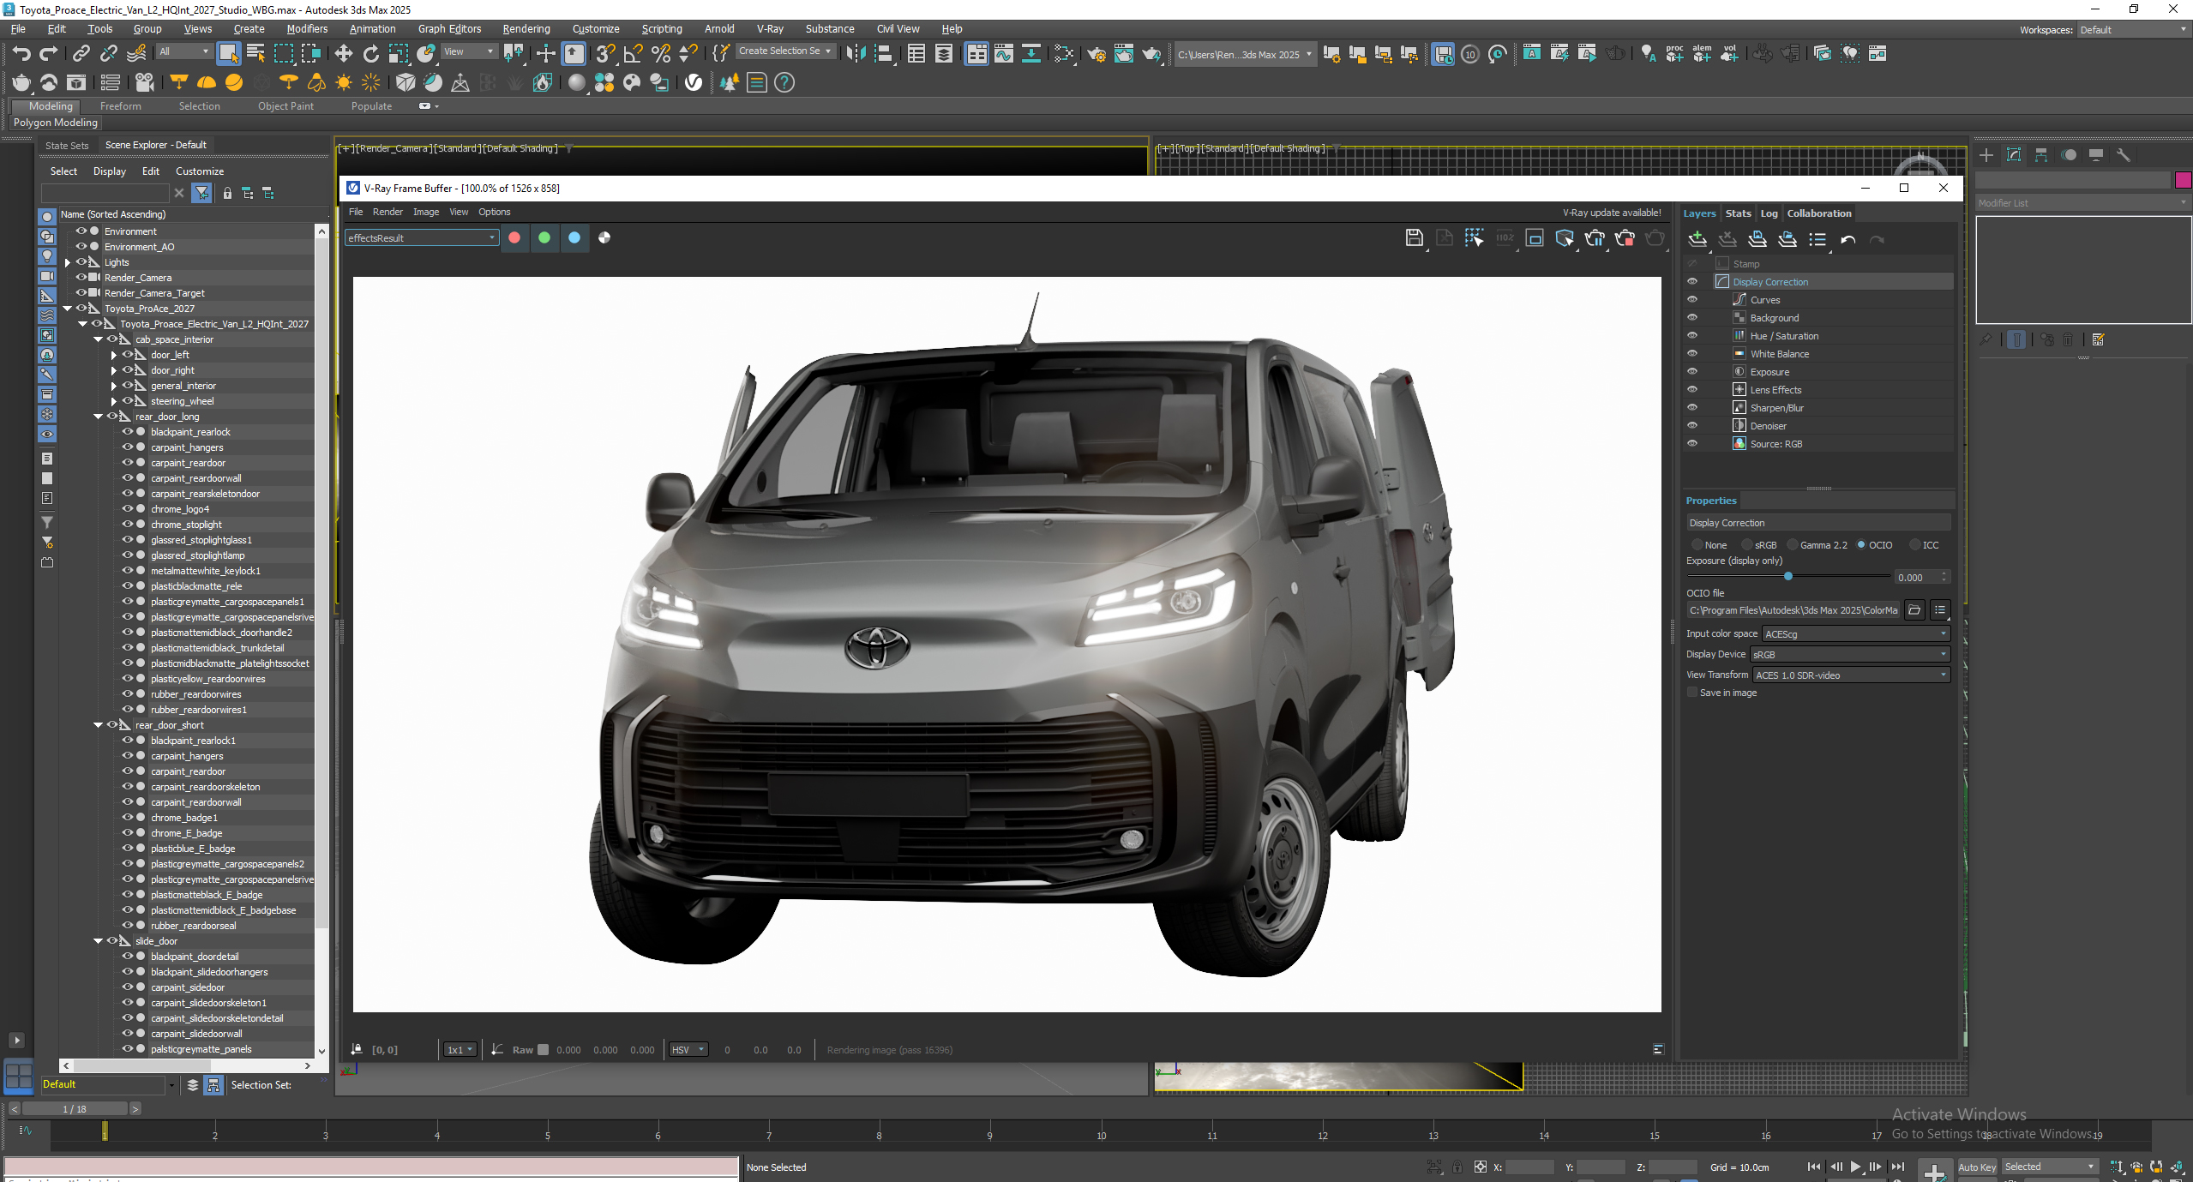Open the Rendering menu
This screenshot has width=2193, height=1182.
pos(526,29)
